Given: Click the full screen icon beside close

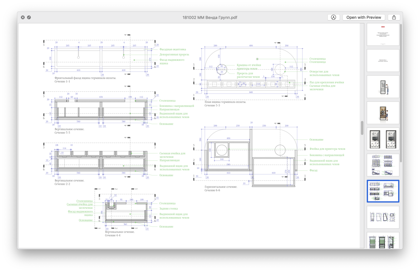Looking at the screenshot, I should click(29, 18).
